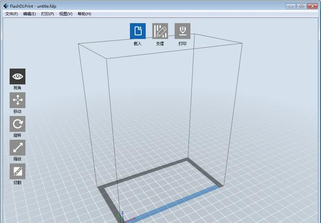This screenshot has height=223, width=321.
Task: Open the File 文件(F) menu
Action: (x=11, y=14)
